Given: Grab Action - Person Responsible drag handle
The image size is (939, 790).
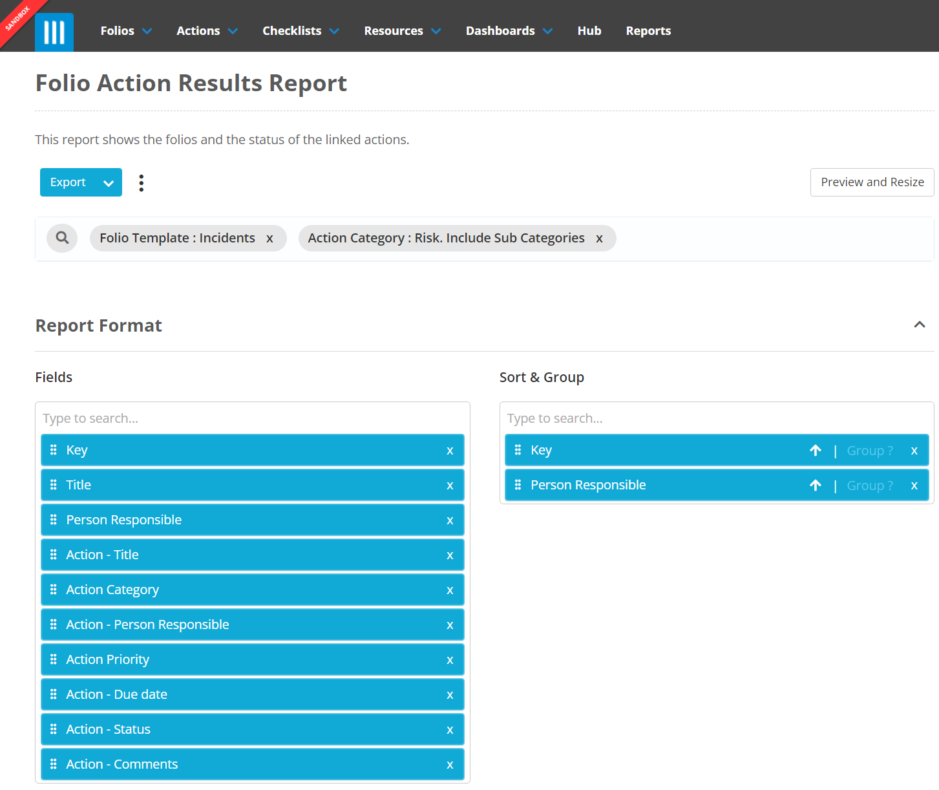Looking at the screenshot, I should click(54, 625).
